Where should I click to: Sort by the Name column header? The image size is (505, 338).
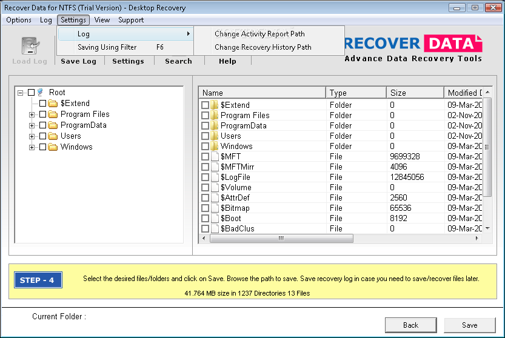[x=262, y=93]
